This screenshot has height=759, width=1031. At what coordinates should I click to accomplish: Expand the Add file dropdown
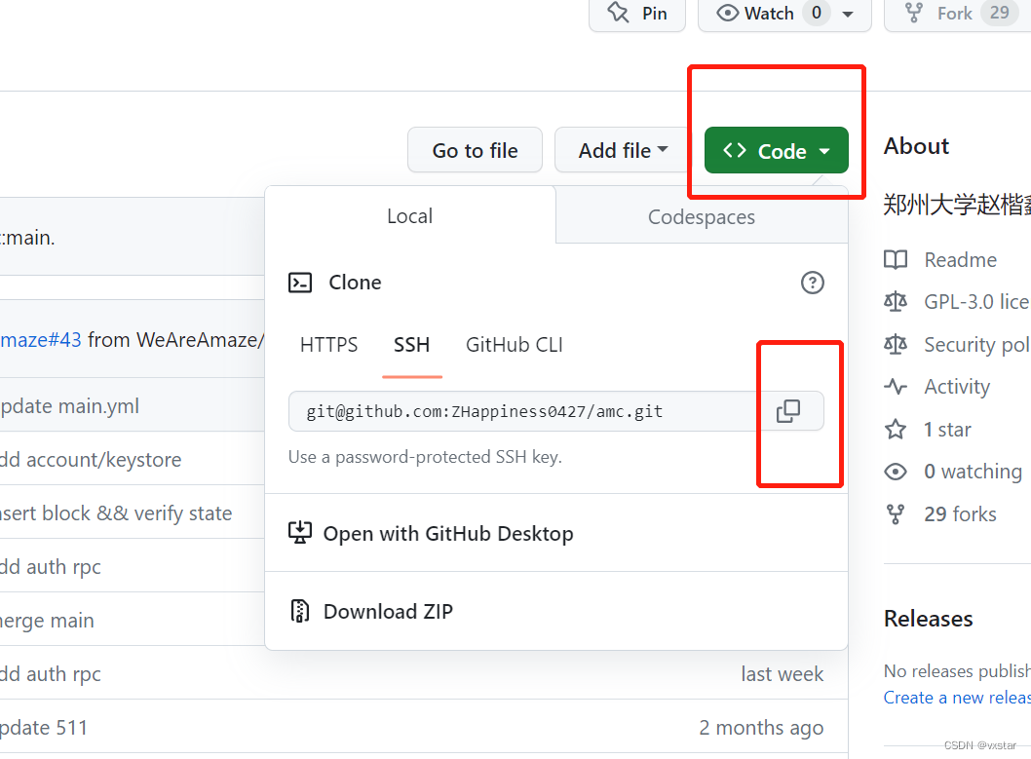point(623,150)
